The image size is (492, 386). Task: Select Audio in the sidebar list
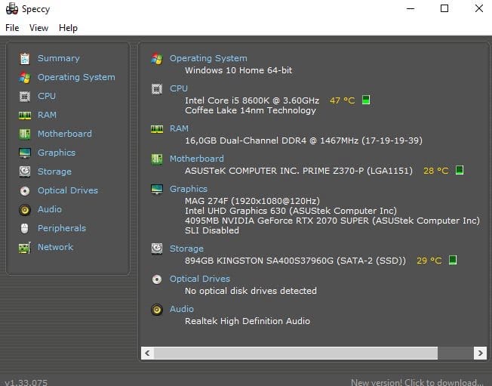coord(50,209)
